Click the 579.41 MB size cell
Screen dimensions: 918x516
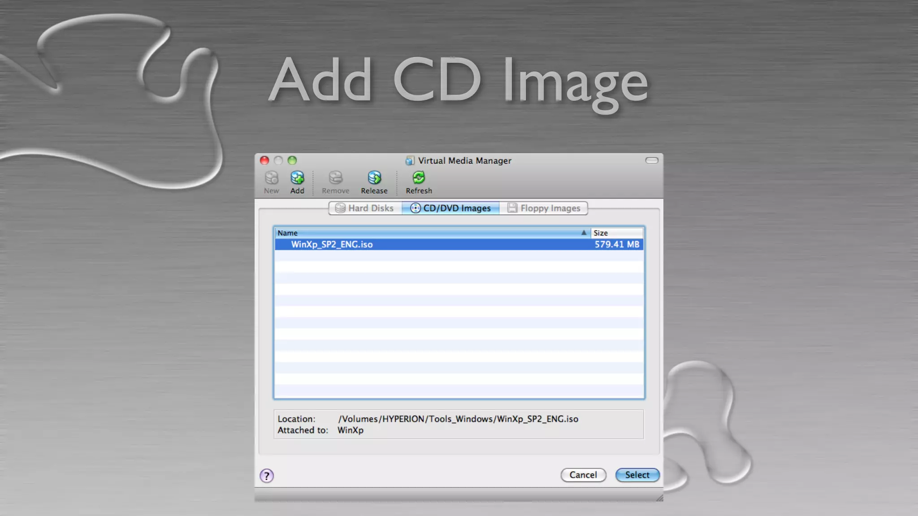617,245
